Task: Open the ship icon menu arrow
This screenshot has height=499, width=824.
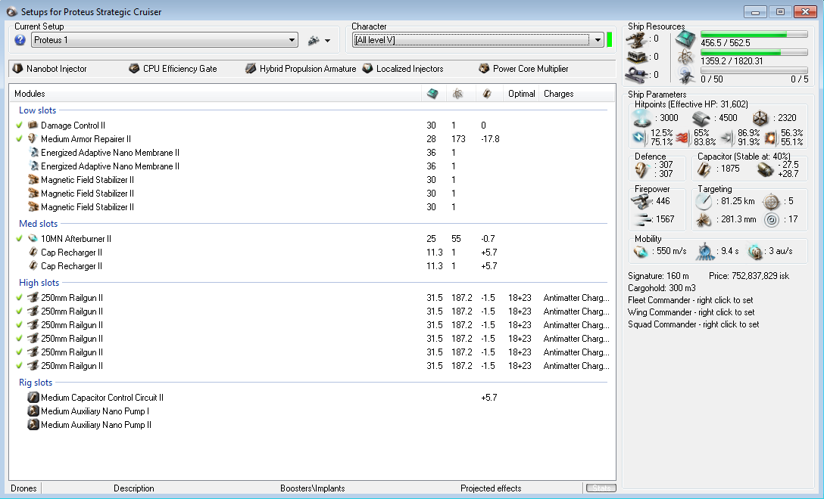Action: (327, 40)
